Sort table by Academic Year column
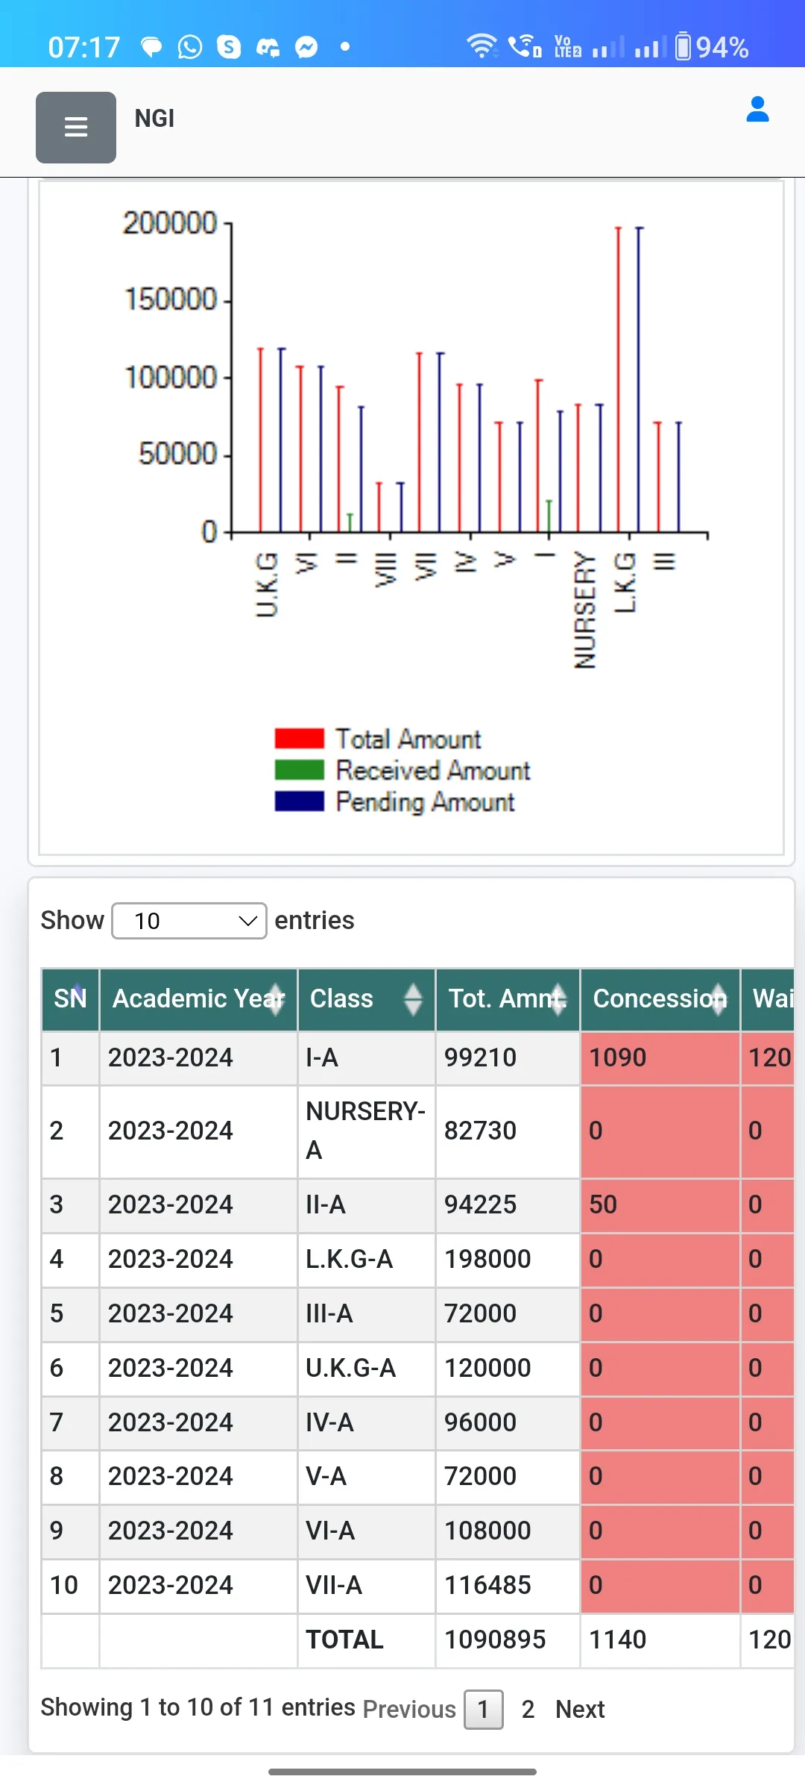 coord(198,998)
